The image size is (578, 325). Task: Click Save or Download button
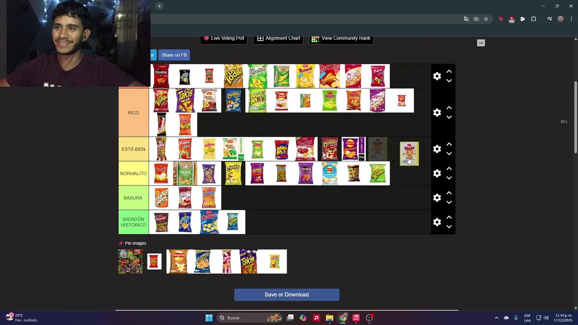[x=287, y=295]
